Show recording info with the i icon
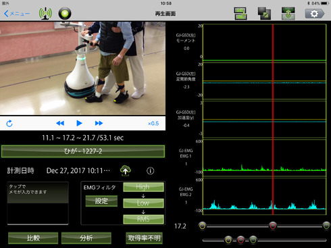 coord(151,171)
